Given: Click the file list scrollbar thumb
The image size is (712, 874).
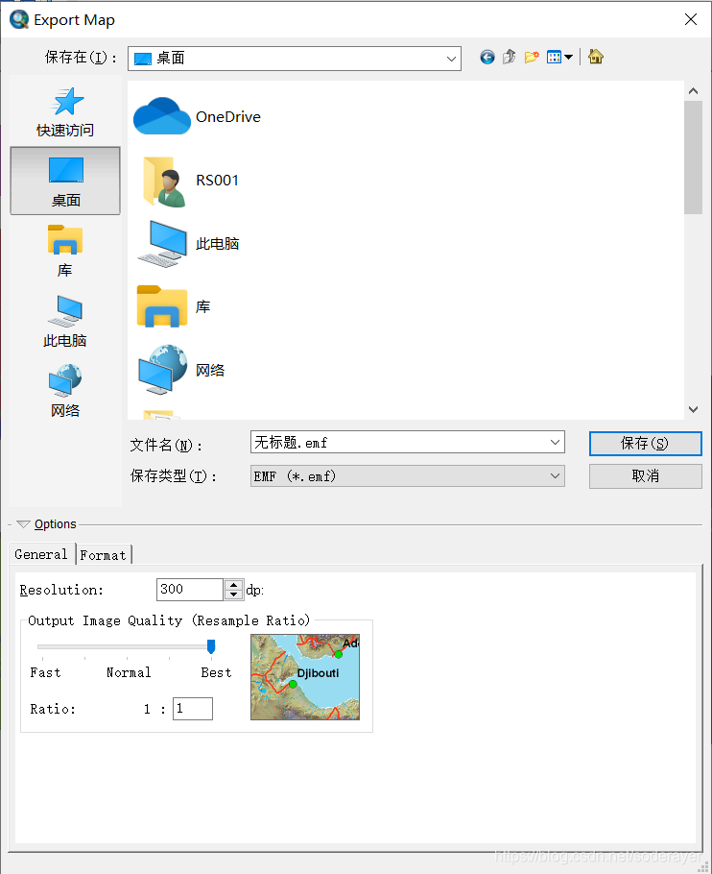Looking at the screenshot, I should coord(693,158).
